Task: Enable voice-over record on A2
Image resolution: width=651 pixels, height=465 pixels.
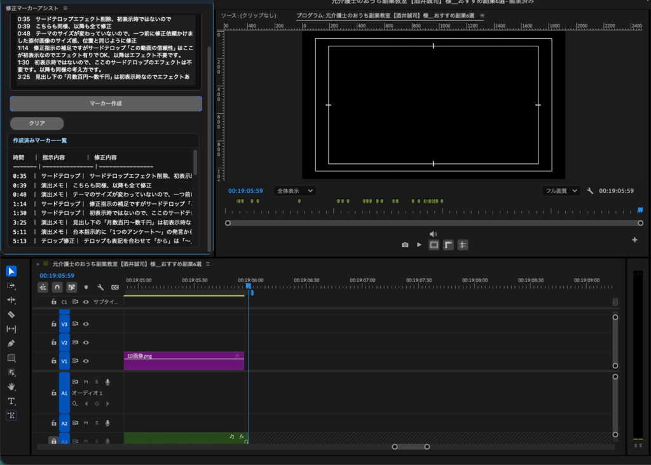Action: tap(107, 422)
